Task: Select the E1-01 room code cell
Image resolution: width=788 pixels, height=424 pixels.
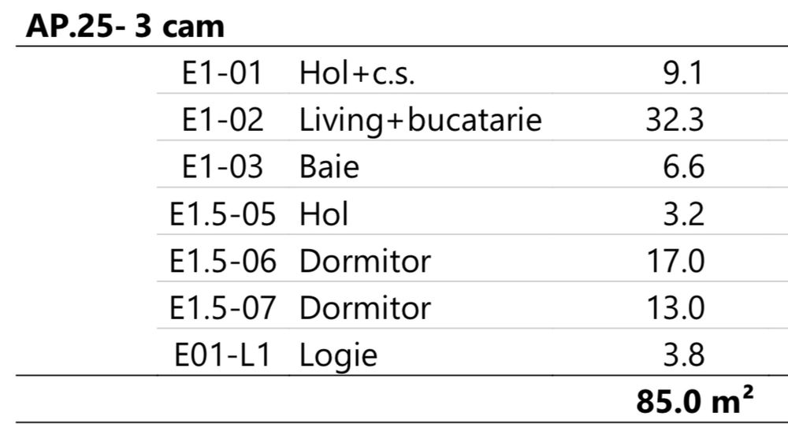Action: click(223, 73)
